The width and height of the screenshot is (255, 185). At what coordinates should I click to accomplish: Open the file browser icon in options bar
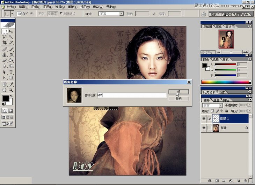(x=203, y=14)
